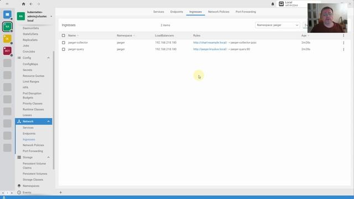Switch to the Port Forwarding tab

tap(246, 12)
